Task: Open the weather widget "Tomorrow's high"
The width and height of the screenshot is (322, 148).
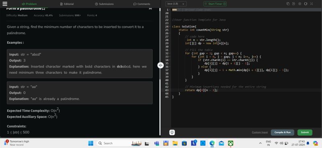Action: tap(17, 143)
